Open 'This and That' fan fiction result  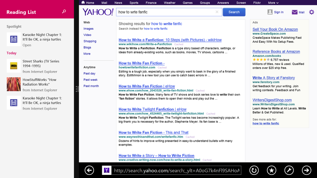(153, 133)
